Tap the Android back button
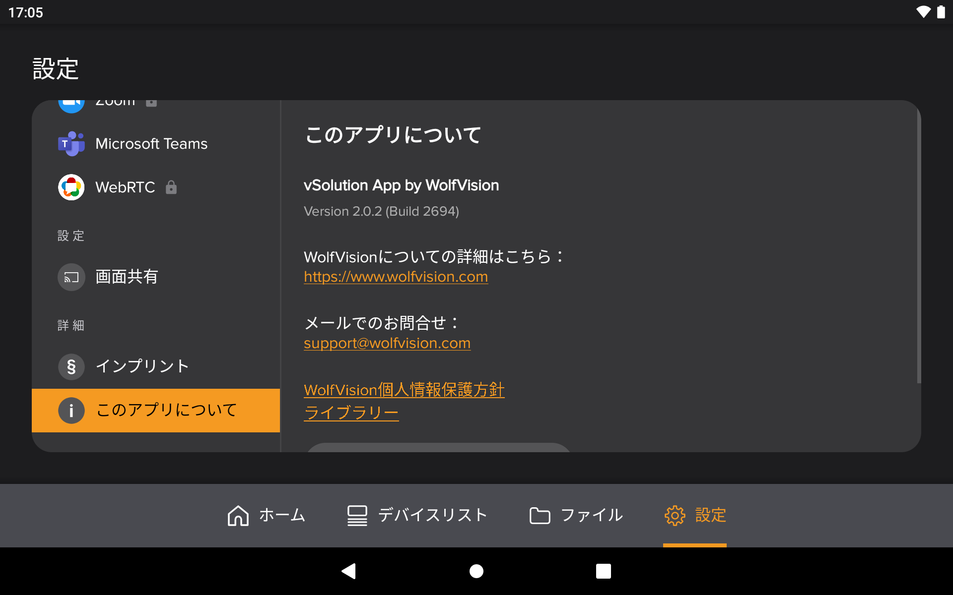Image resolution: width=953 pixels, height=595 pixels. (349, 571)
